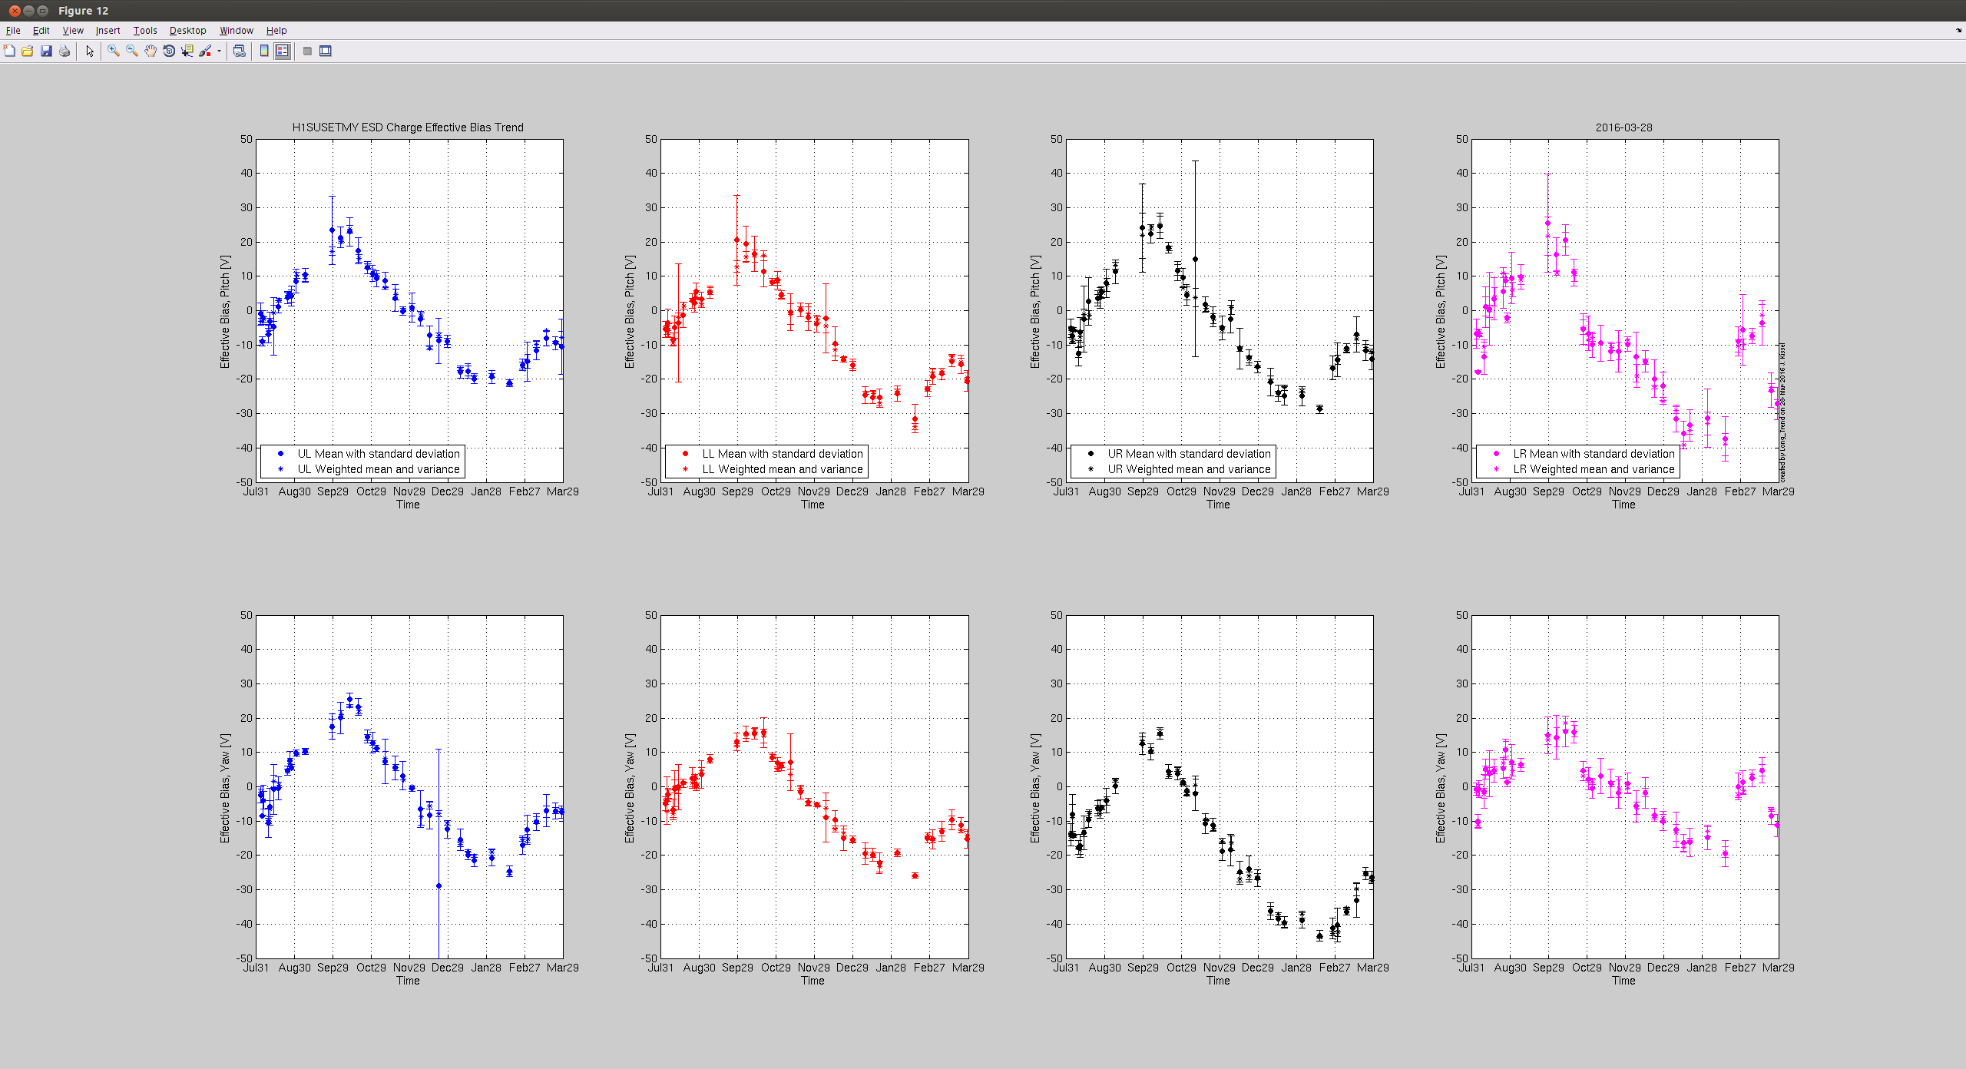Image resolution: width=1966 pixels, height=1069 pixels.
Task: Activate the Zoom In magnifier tool
Action: click(114, 51)
